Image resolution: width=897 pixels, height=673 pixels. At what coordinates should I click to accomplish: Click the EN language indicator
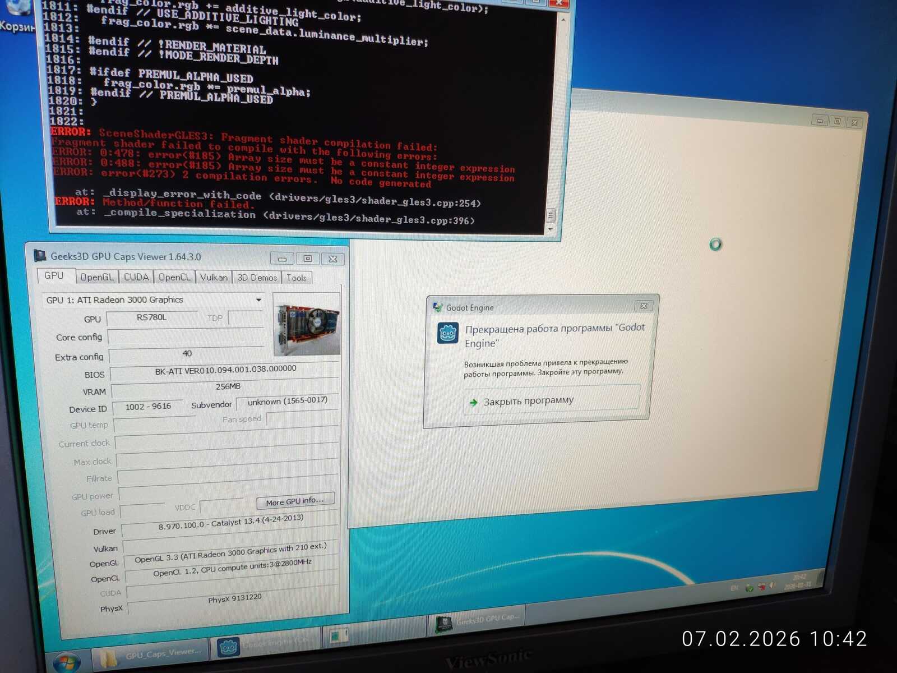point(734,588)
